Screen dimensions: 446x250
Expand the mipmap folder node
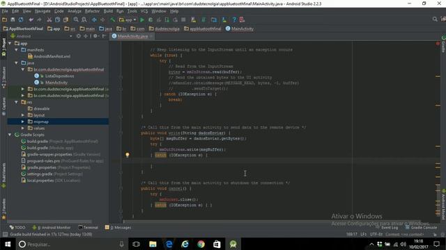23,122
